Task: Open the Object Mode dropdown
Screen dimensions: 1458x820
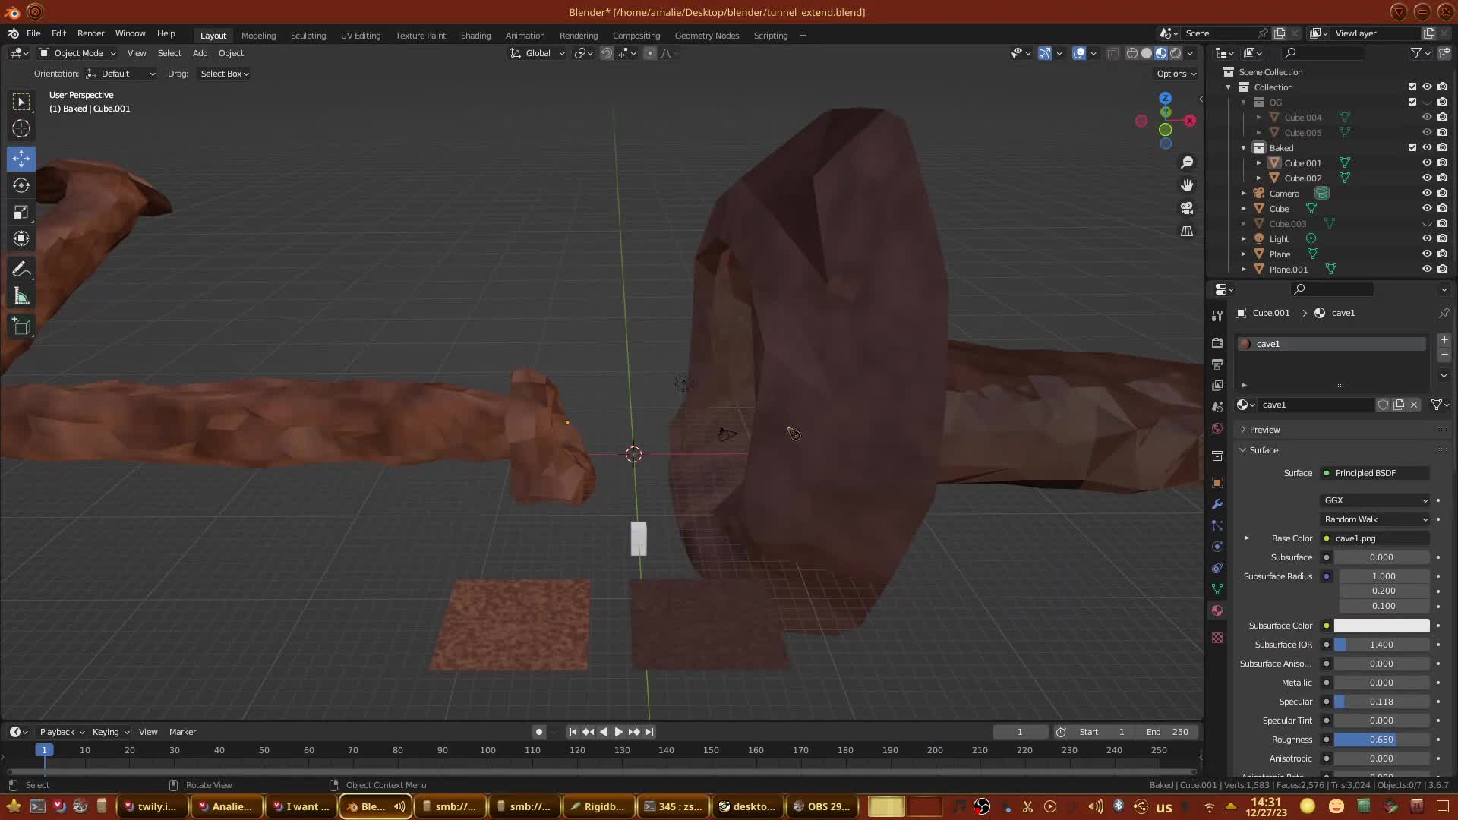Action: coord(77,53)
